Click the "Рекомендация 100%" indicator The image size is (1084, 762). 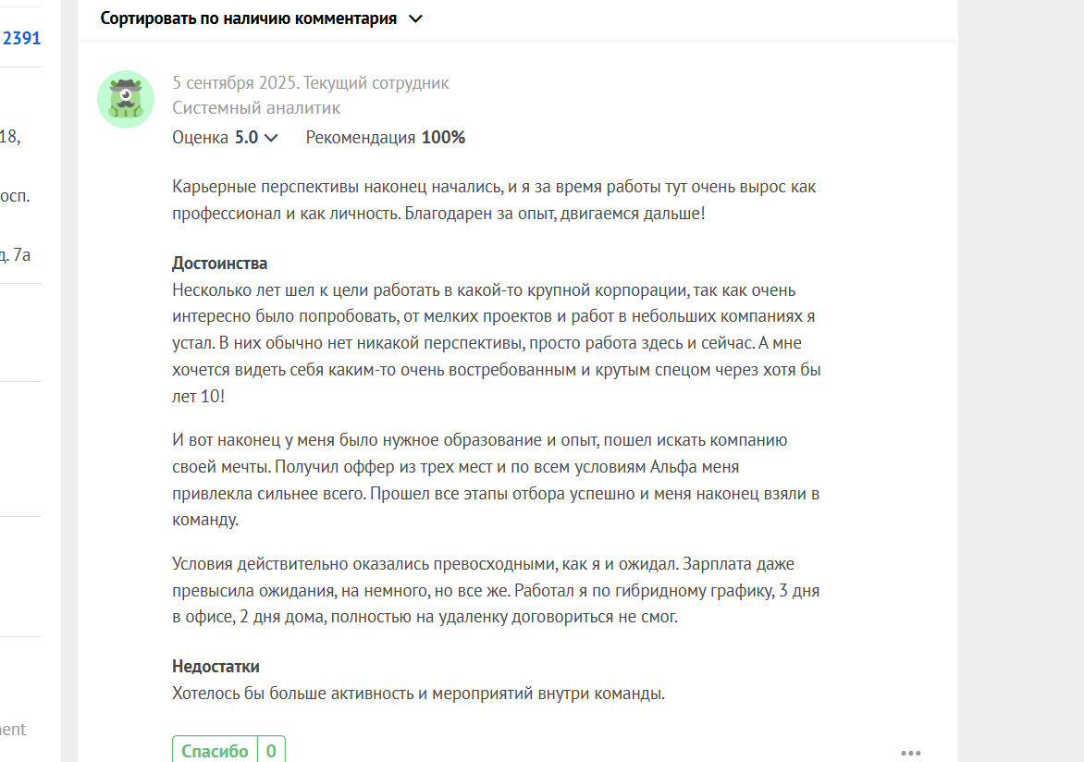[x=385, y=138]
